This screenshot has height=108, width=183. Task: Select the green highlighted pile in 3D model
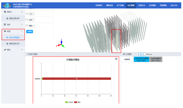click(117, 43)
